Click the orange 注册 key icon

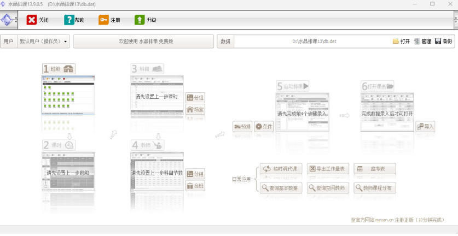pyautogui.click(x=103, y=20)
